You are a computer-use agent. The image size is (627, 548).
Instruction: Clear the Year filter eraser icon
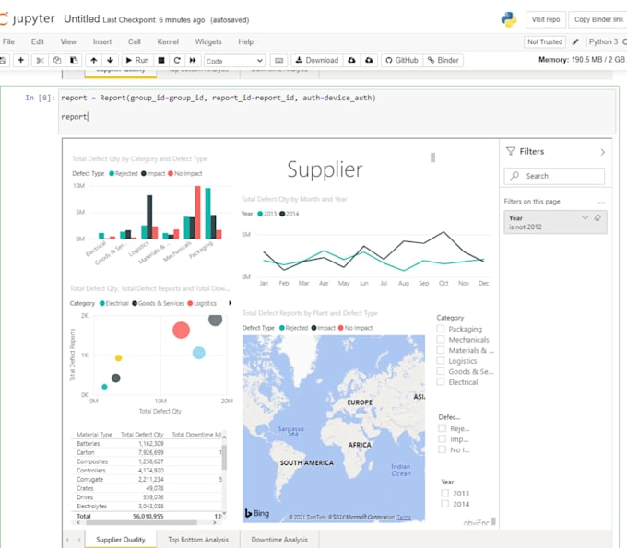point(597,217)
